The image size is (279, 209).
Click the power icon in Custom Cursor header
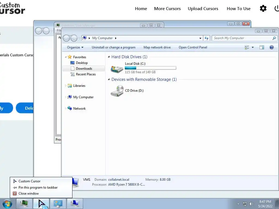click(277, 8)
